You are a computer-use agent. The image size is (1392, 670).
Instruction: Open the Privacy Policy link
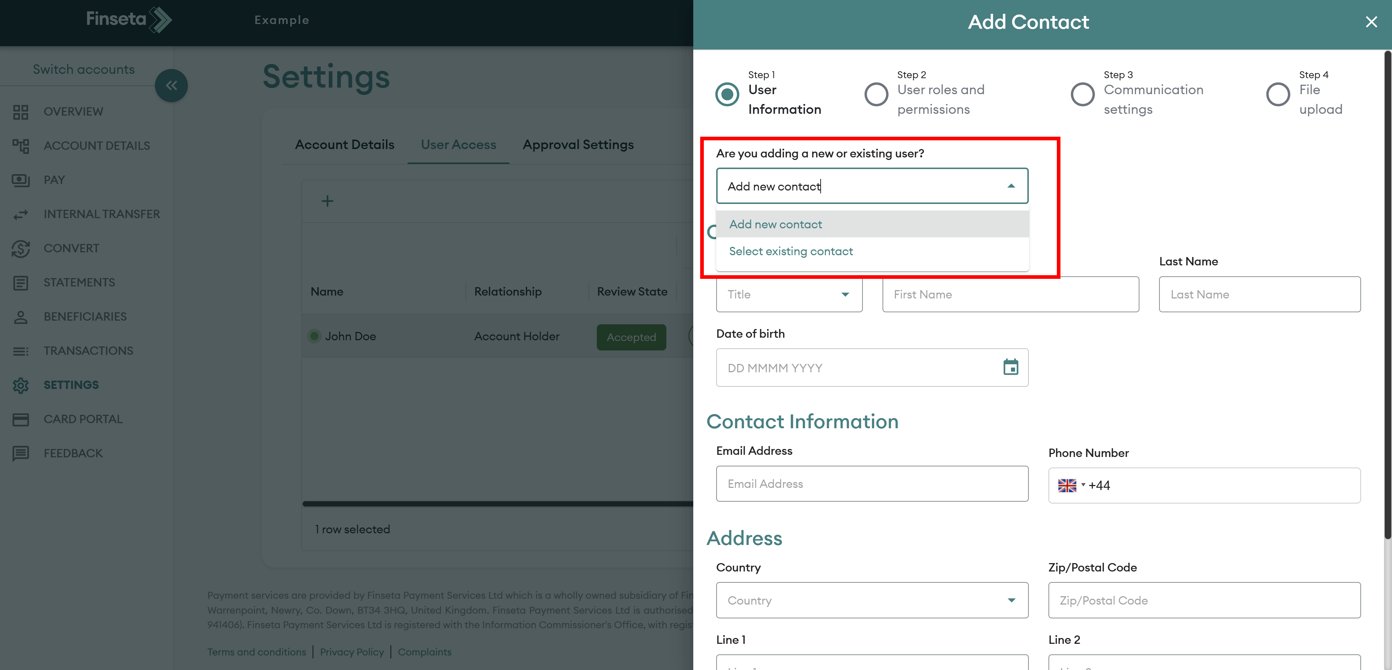tap(351, 652)
